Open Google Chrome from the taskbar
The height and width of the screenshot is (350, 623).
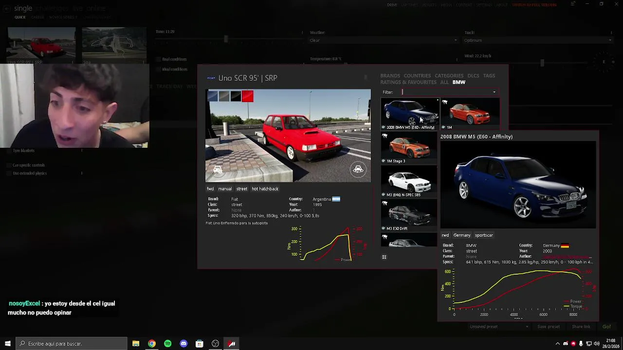[x=152, y=344]
